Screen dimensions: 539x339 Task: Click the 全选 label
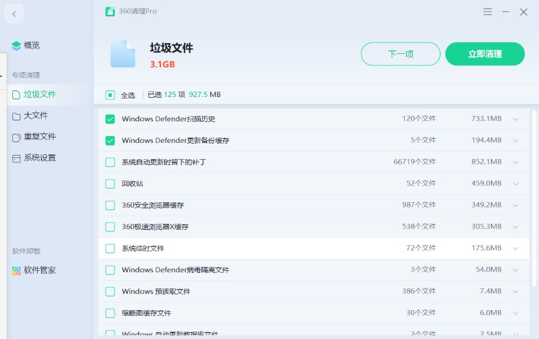pyautogui.click(x=128, y=95)
